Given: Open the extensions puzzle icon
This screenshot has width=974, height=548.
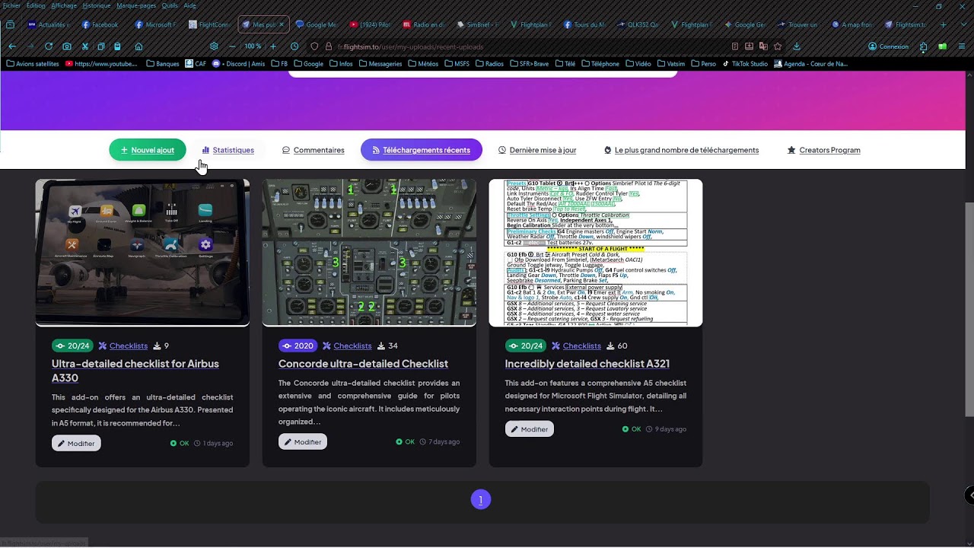Looking at the screenshot, I should [923, 46].
